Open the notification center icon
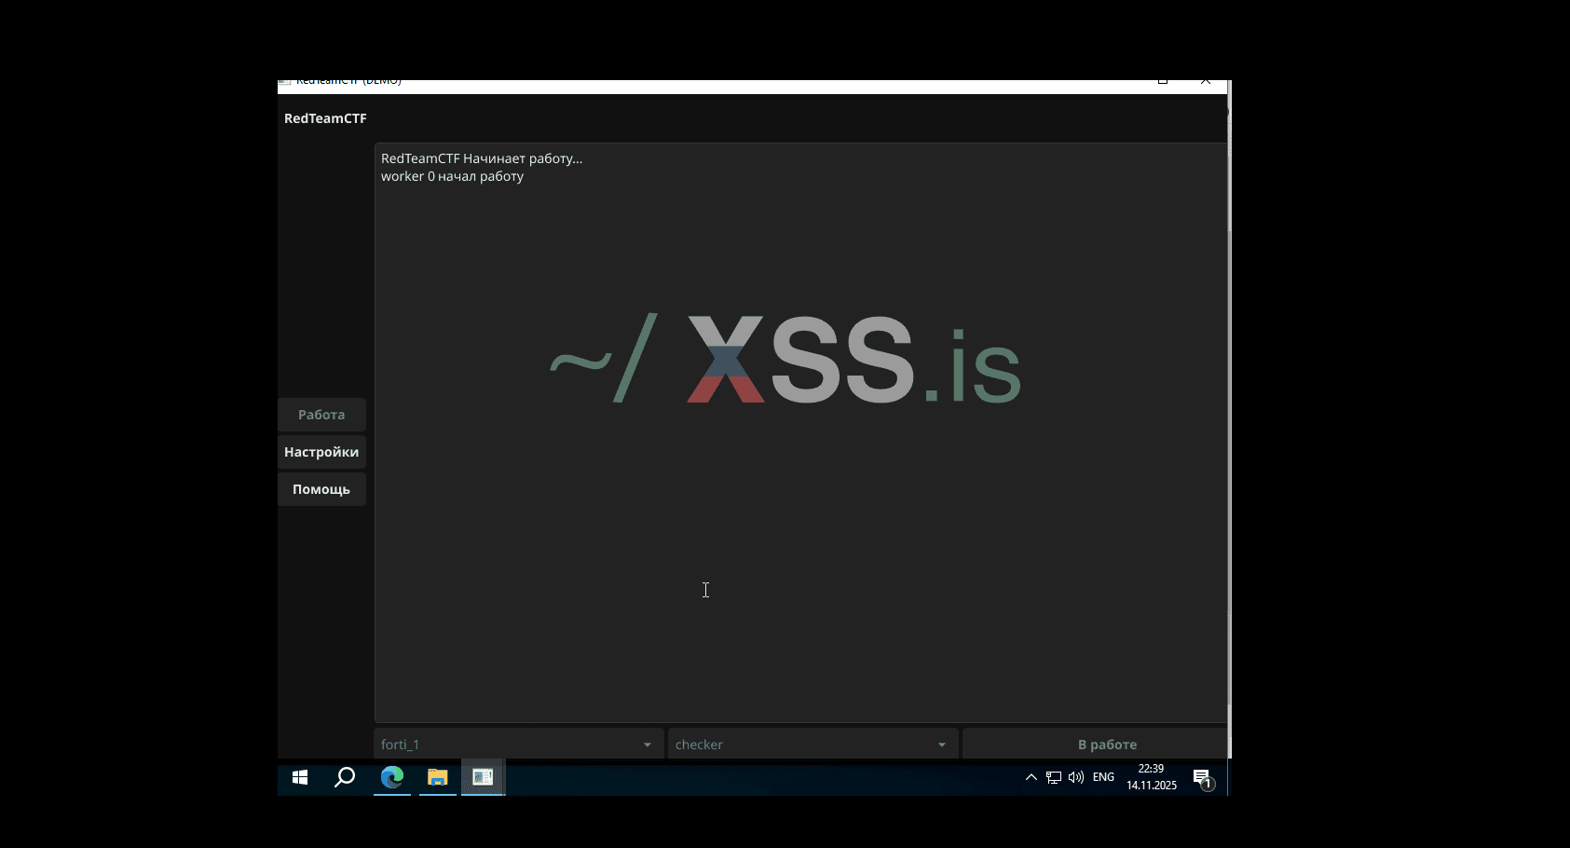The width and height of the screenshot is (1570, 848). pos(1202,778)
